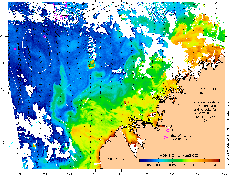230x177 pixels.
Task: Click the "(0.1m contours)" caption line
Action: coord(204,106)
